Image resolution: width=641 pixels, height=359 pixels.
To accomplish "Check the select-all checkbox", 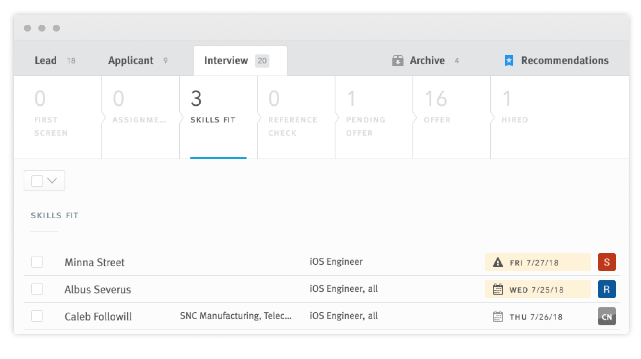I will coord(37,181).
